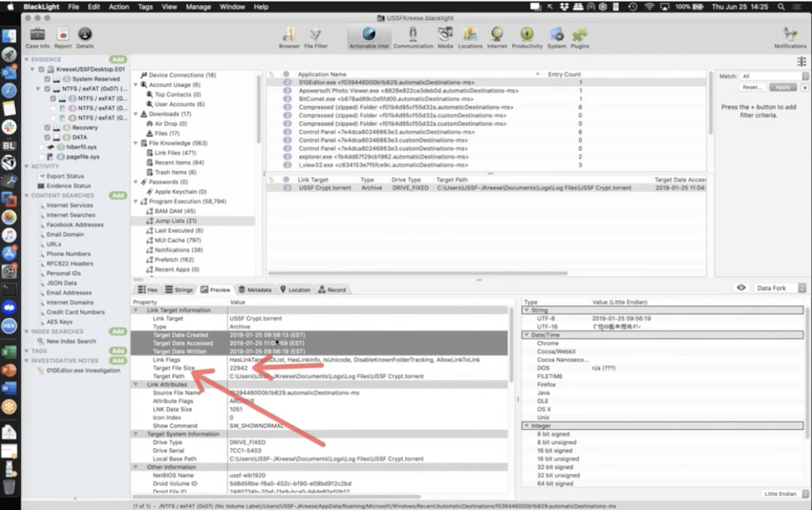Toggle the Recovery partition checkbox
This screenshot has height=510, width=812.
click(x=47, y=128)
